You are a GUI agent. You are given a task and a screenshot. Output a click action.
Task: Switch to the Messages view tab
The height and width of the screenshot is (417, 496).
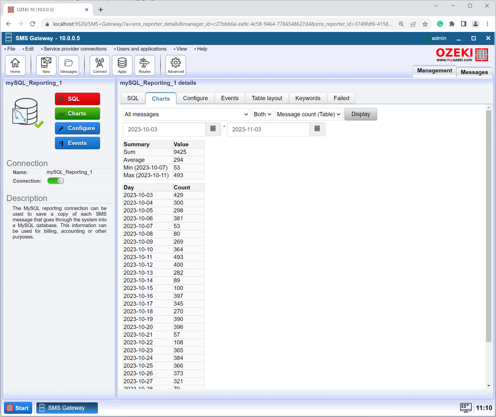pos(474,72)
